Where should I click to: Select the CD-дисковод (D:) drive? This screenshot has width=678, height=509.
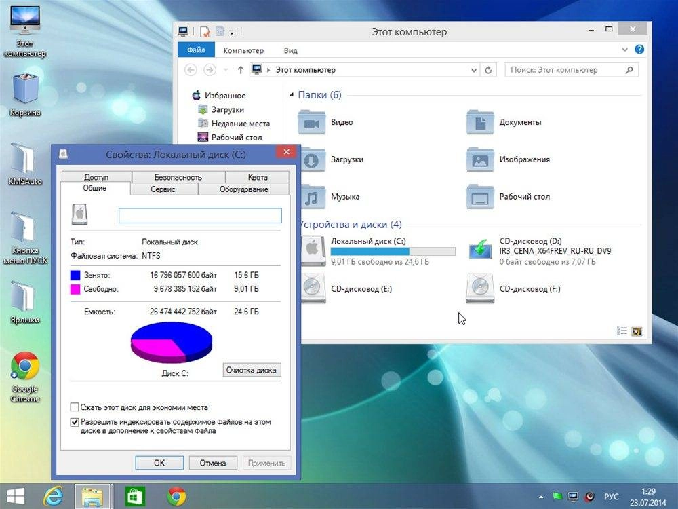[540, 251]
